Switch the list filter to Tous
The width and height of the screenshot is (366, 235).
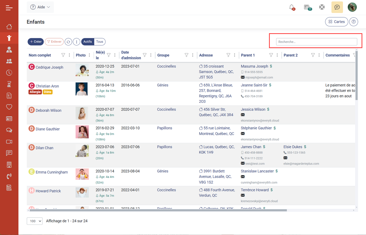(99, 42)
